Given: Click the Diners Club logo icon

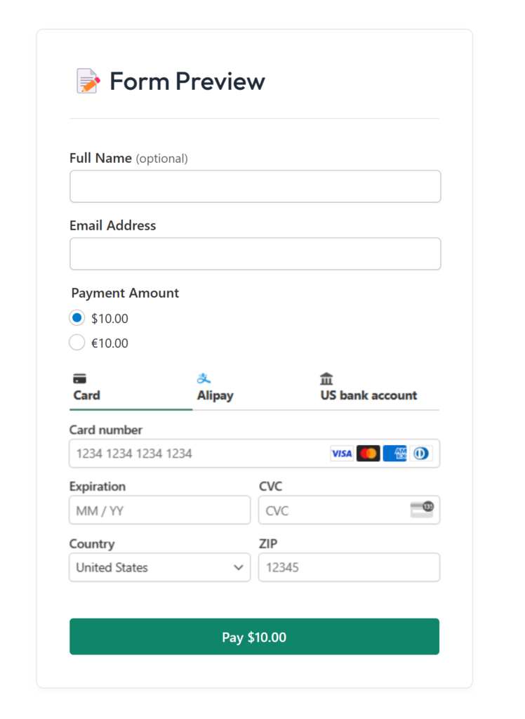Looking at the screenshot, I should point(421,454).
